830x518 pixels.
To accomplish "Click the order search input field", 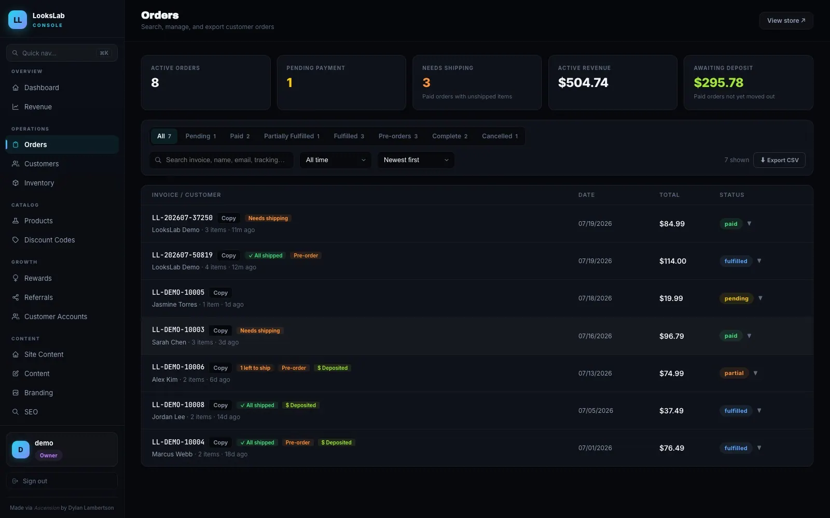I will (222, 160).
